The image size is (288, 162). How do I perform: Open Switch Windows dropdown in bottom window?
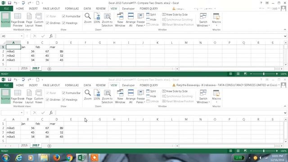[203, 96]
